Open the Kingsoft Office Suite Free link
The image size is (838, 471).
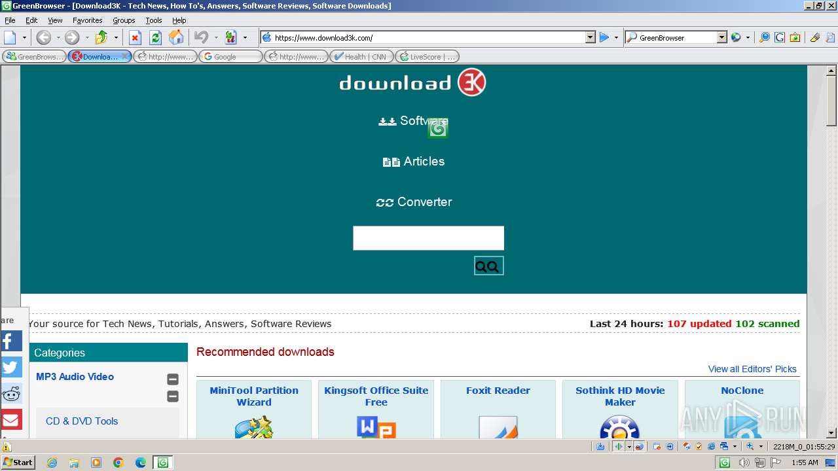[376, 396]
